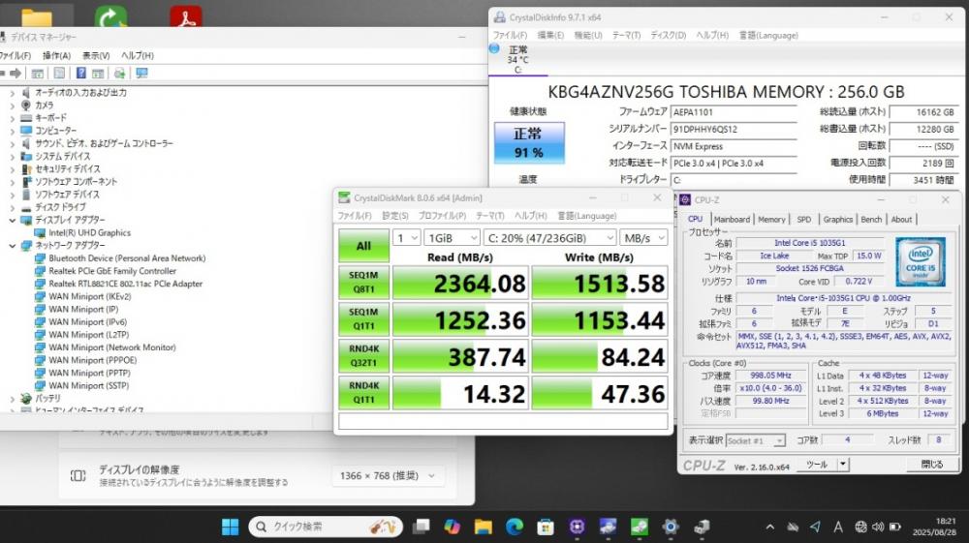Image resolution: width=969 pixels, height=543 pixels.
Task: Click the update driver toolbar icon with green arrow
Action: (119, 74)
